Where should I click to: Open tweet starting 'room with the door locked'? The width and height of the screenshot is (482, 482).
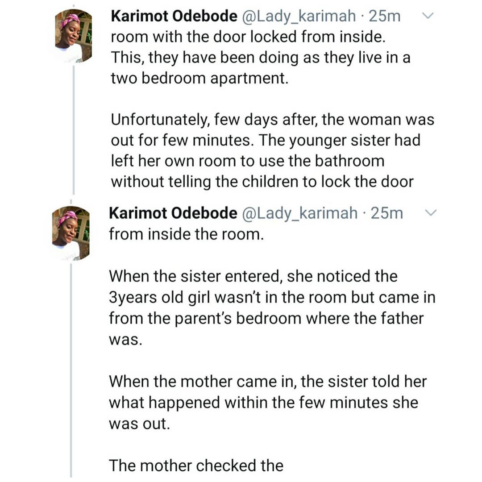coord(261,58)
